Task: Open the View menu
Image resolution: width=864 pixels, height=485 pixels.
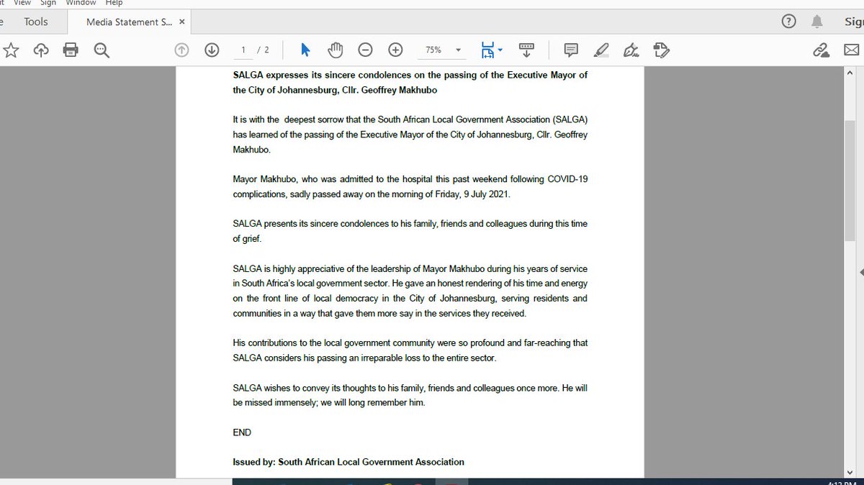Action: tap(22, 3)
